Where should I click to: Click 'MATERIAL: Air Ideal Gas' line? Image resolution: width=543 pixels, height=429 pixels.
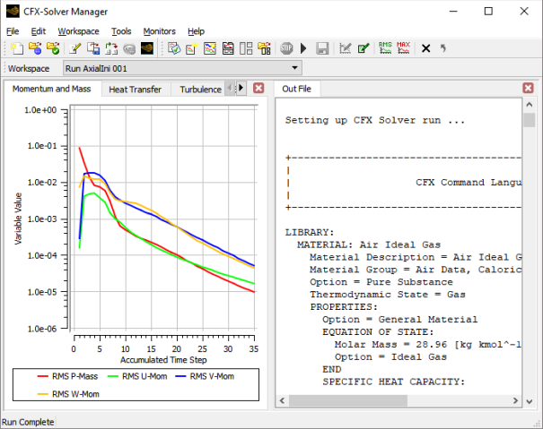369,245
